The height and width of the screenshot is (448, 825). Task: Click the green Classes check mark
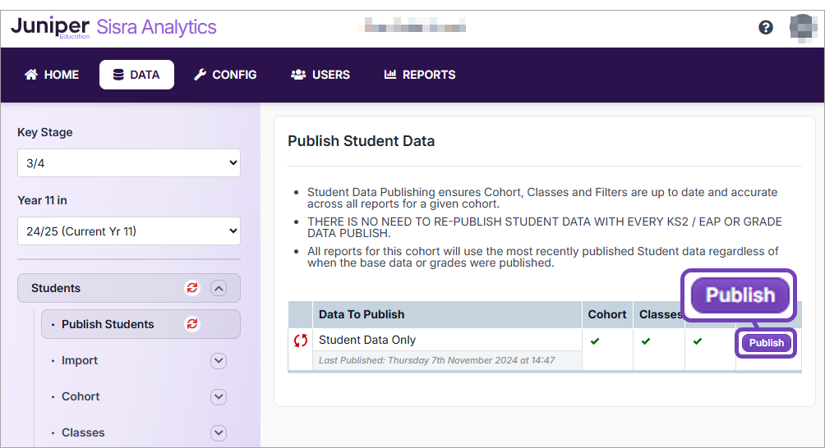coord(646,341)
